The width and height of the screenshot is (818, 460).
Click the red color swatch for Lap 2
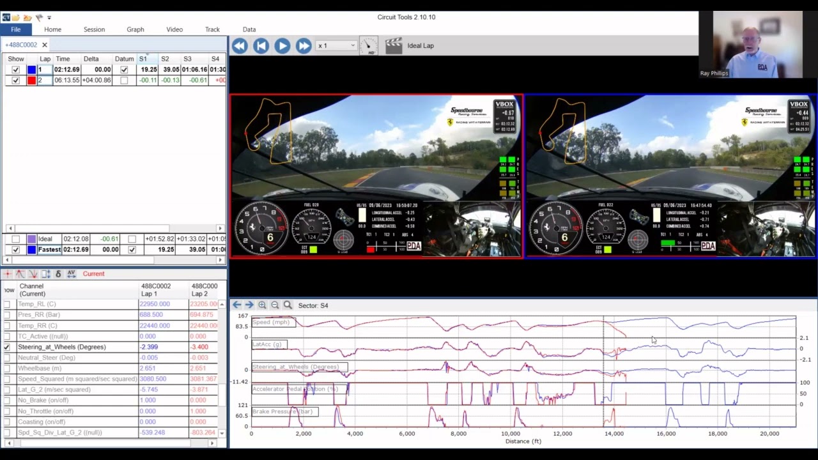click(31, 80)
